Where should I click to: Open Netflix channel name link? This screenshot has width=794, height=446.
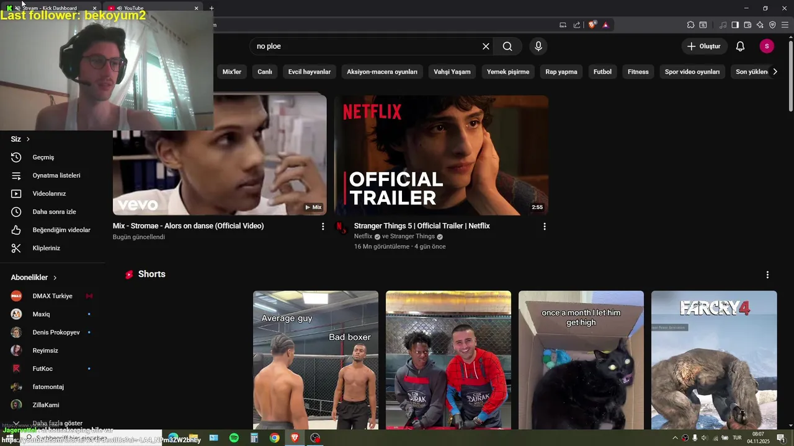[364, 237]
